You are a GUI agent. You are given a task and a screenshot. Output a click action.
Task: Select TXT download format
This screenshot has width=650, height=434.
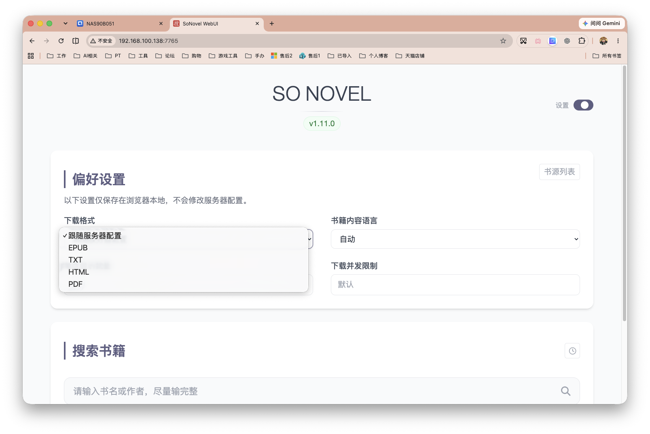(x=184, y=260)
